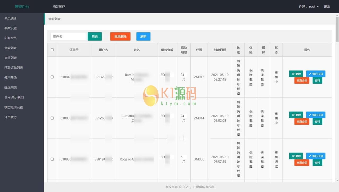Click the trash delete button for order 3M006
This screenshot has height=192, width=339.
[296, 156]
